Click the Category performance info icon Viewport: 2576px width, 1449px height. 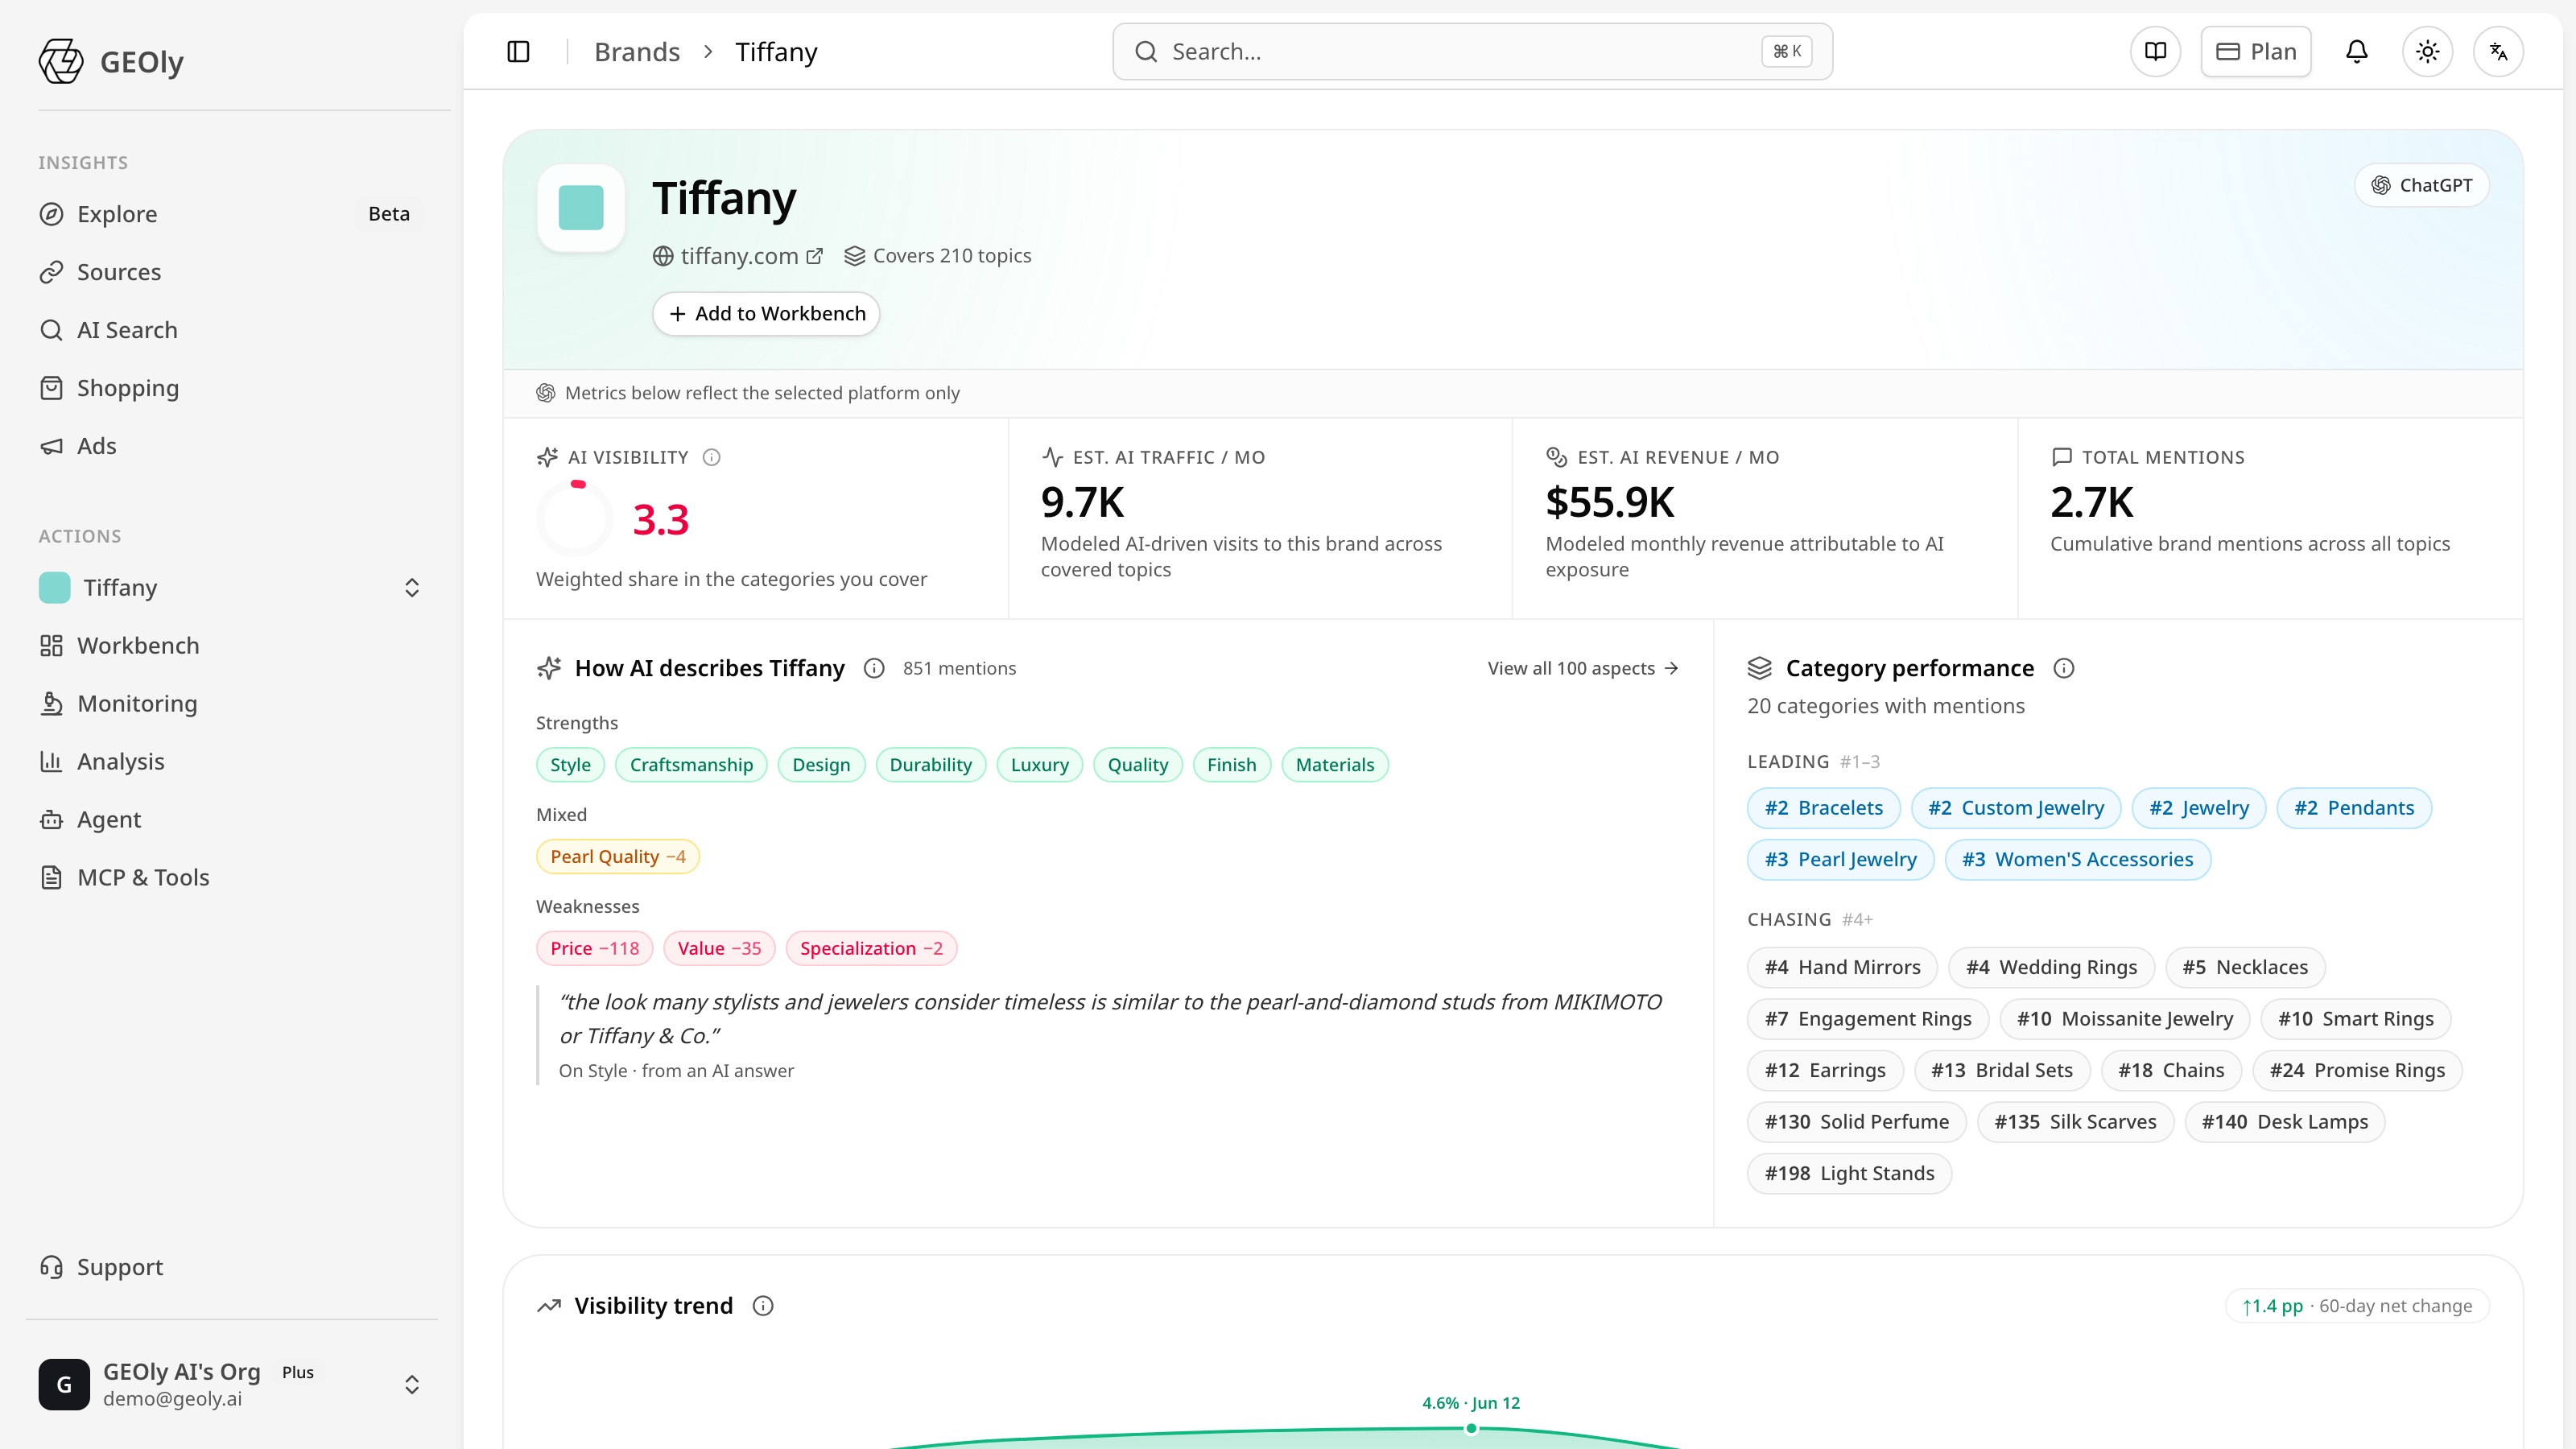[2064, 668]
